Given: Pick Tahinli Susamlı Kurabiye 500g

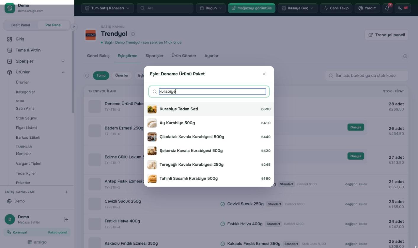Looking at the screenshot, I should [209, 178].
